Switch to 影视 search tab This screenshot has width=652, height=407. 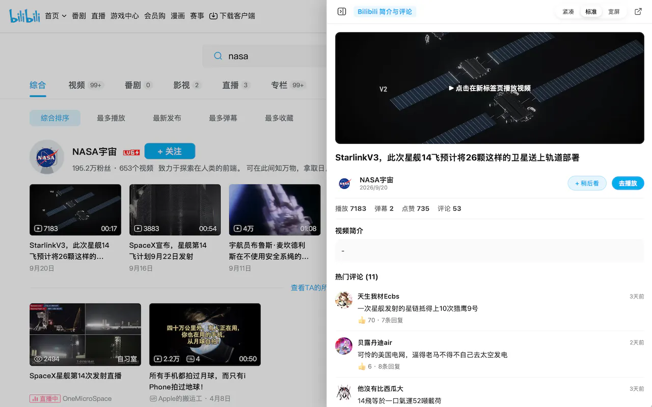coord(187,85)
